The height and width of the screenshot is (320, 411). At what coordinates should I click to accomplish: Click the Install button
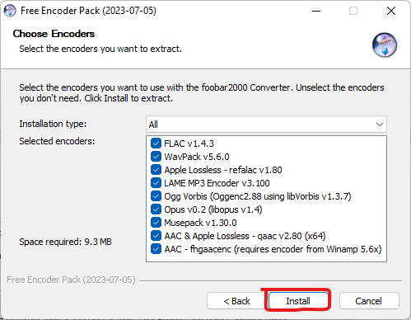pos(298,301)
